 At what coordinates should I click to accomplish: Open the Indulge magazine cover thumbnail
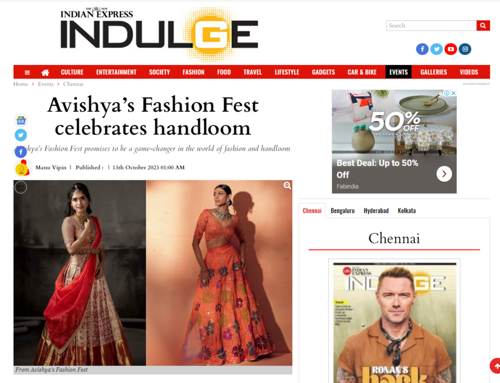(394, 321)
